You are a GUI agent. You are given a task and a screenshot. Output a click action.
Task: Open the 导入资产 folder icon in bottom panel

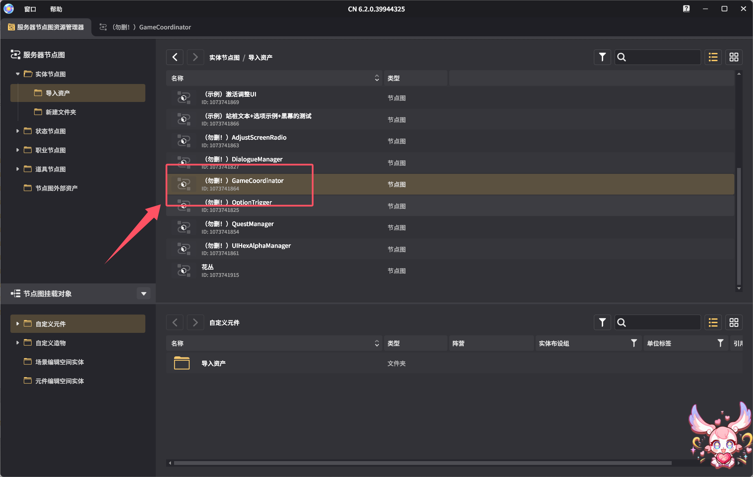click(x=182, y=363)
